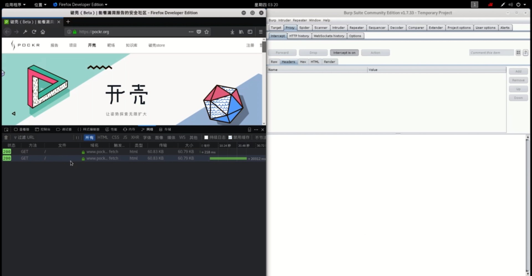Clear network log with trash icon

[x=6, y=138]
